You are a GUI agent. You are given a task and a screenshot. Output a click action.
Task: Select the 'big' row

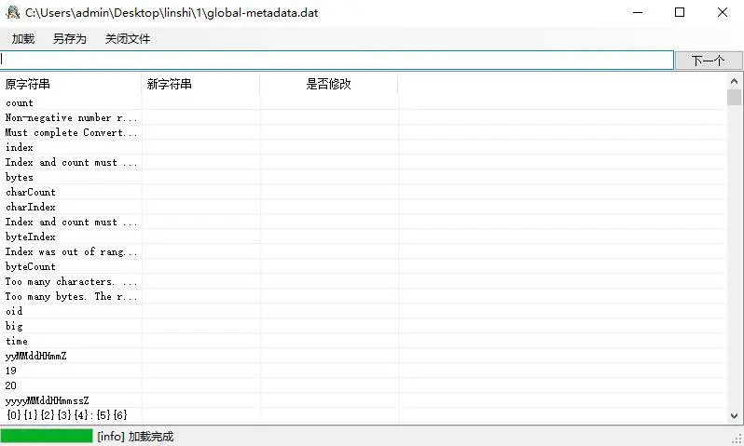363,326
